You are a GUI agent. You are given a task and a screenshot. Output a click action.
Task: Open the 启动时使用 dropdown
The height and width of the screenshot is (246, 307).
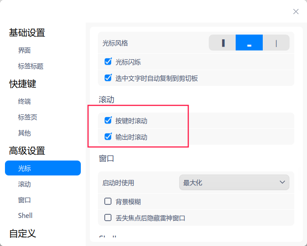[x=234, y=182]
